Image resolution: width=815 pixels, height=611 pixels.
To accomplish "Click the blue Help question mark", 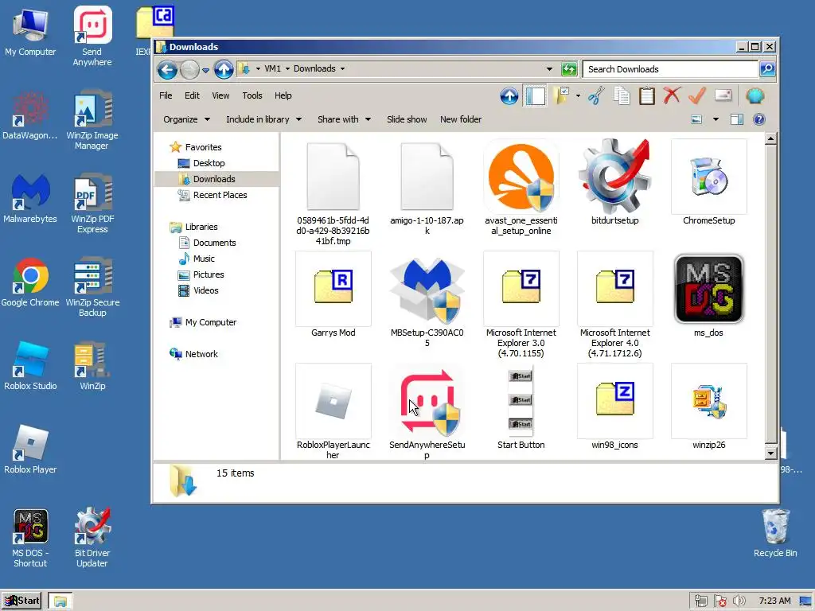I will coord(758,119).
